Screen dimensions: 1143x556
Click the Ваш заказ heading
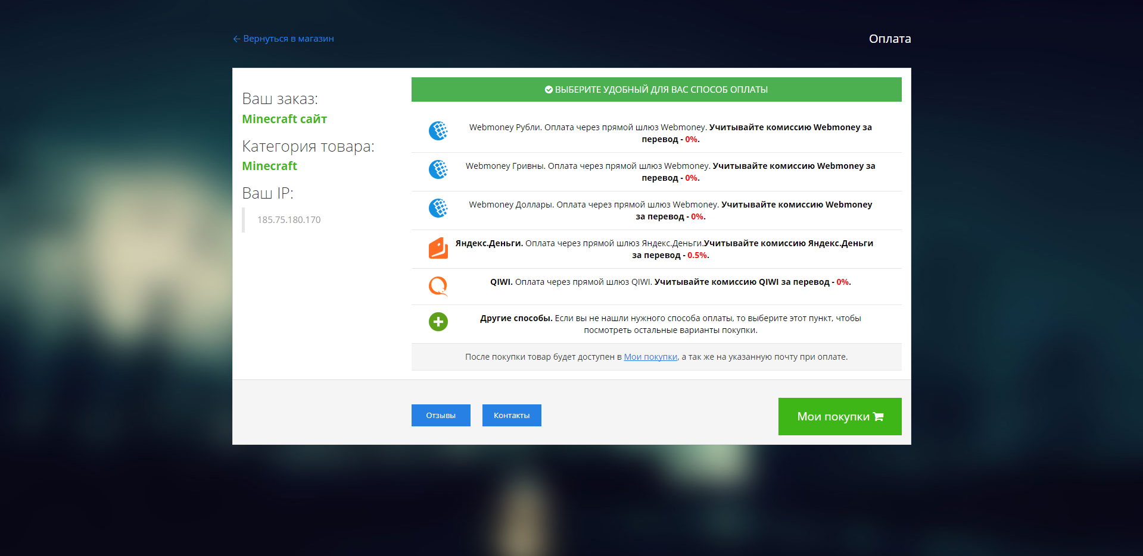click(280, 99)
